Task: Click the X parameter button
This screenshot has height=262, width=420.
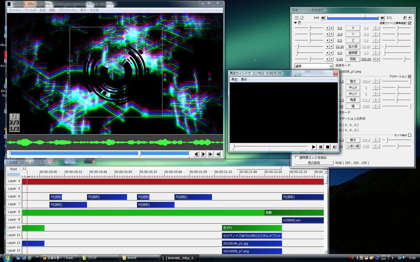Action: tap(353, 28)
